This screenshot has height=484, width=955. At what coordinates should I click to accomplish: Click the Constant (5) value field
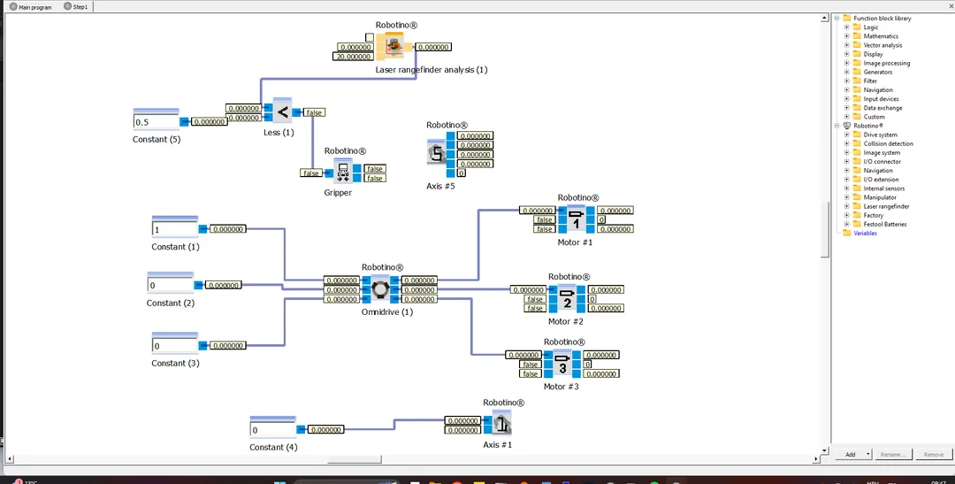(156, 122)
